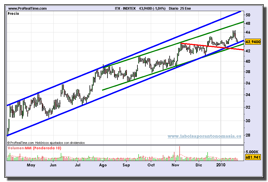Click the ITX - INDITEX ticker title
Viewport: 268px width, 182px height.
[125, 8]
